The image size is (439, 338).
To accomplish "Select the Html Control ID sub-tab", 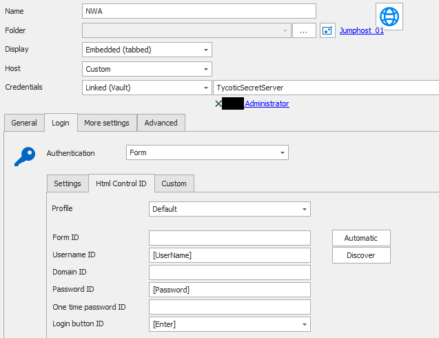I will pyautogui.click(x=121, y=183).
